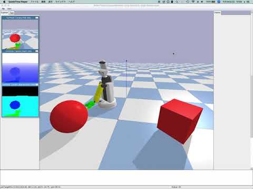Click the Params panel vertical scrollbar

[251, 90]
